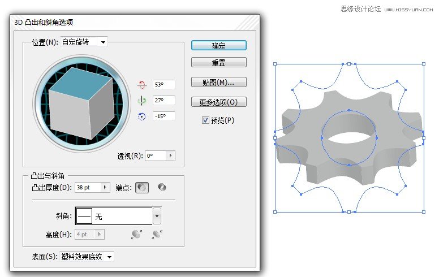Open the 凸出厚度(D) depth slider arrow
This screenshot has height=277, width=439.
105,188
